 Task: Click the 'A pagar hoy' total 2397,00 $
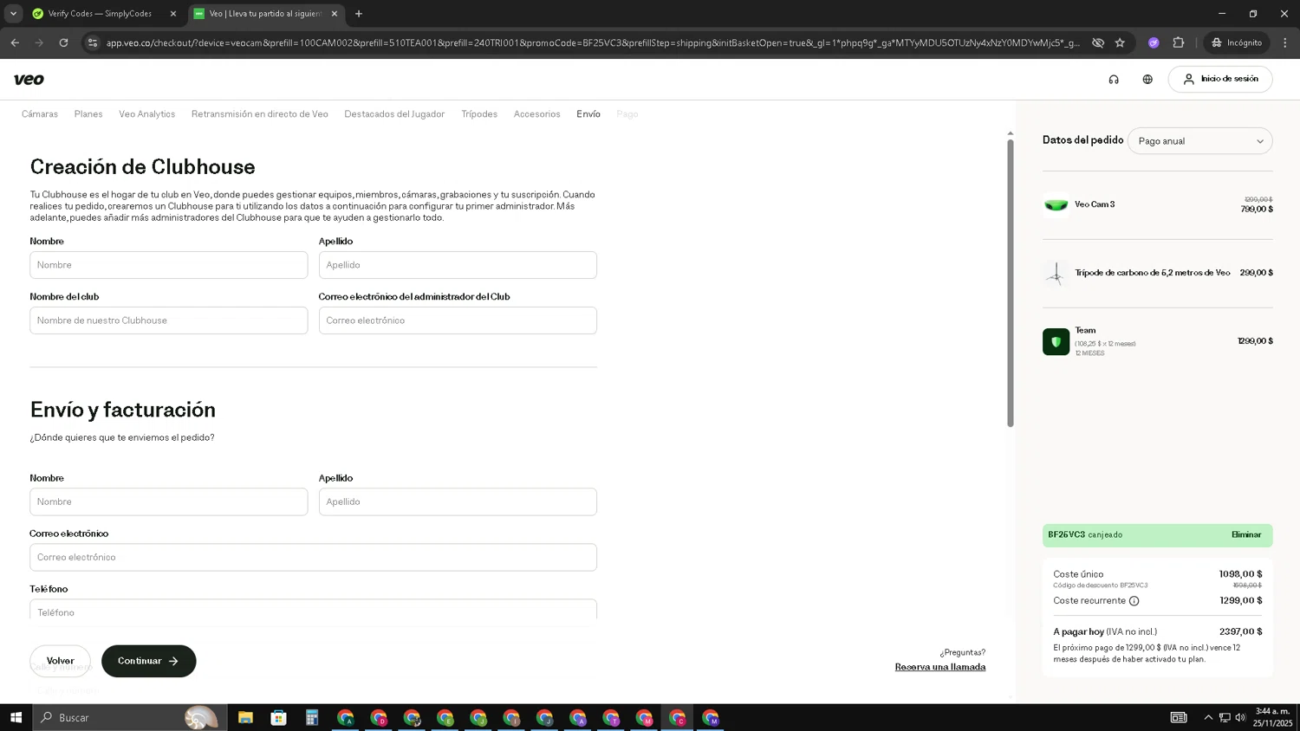(1240, 631)
